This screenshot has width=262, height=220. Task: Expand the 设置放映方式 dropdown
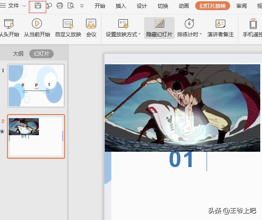click(x=140, y=35)
